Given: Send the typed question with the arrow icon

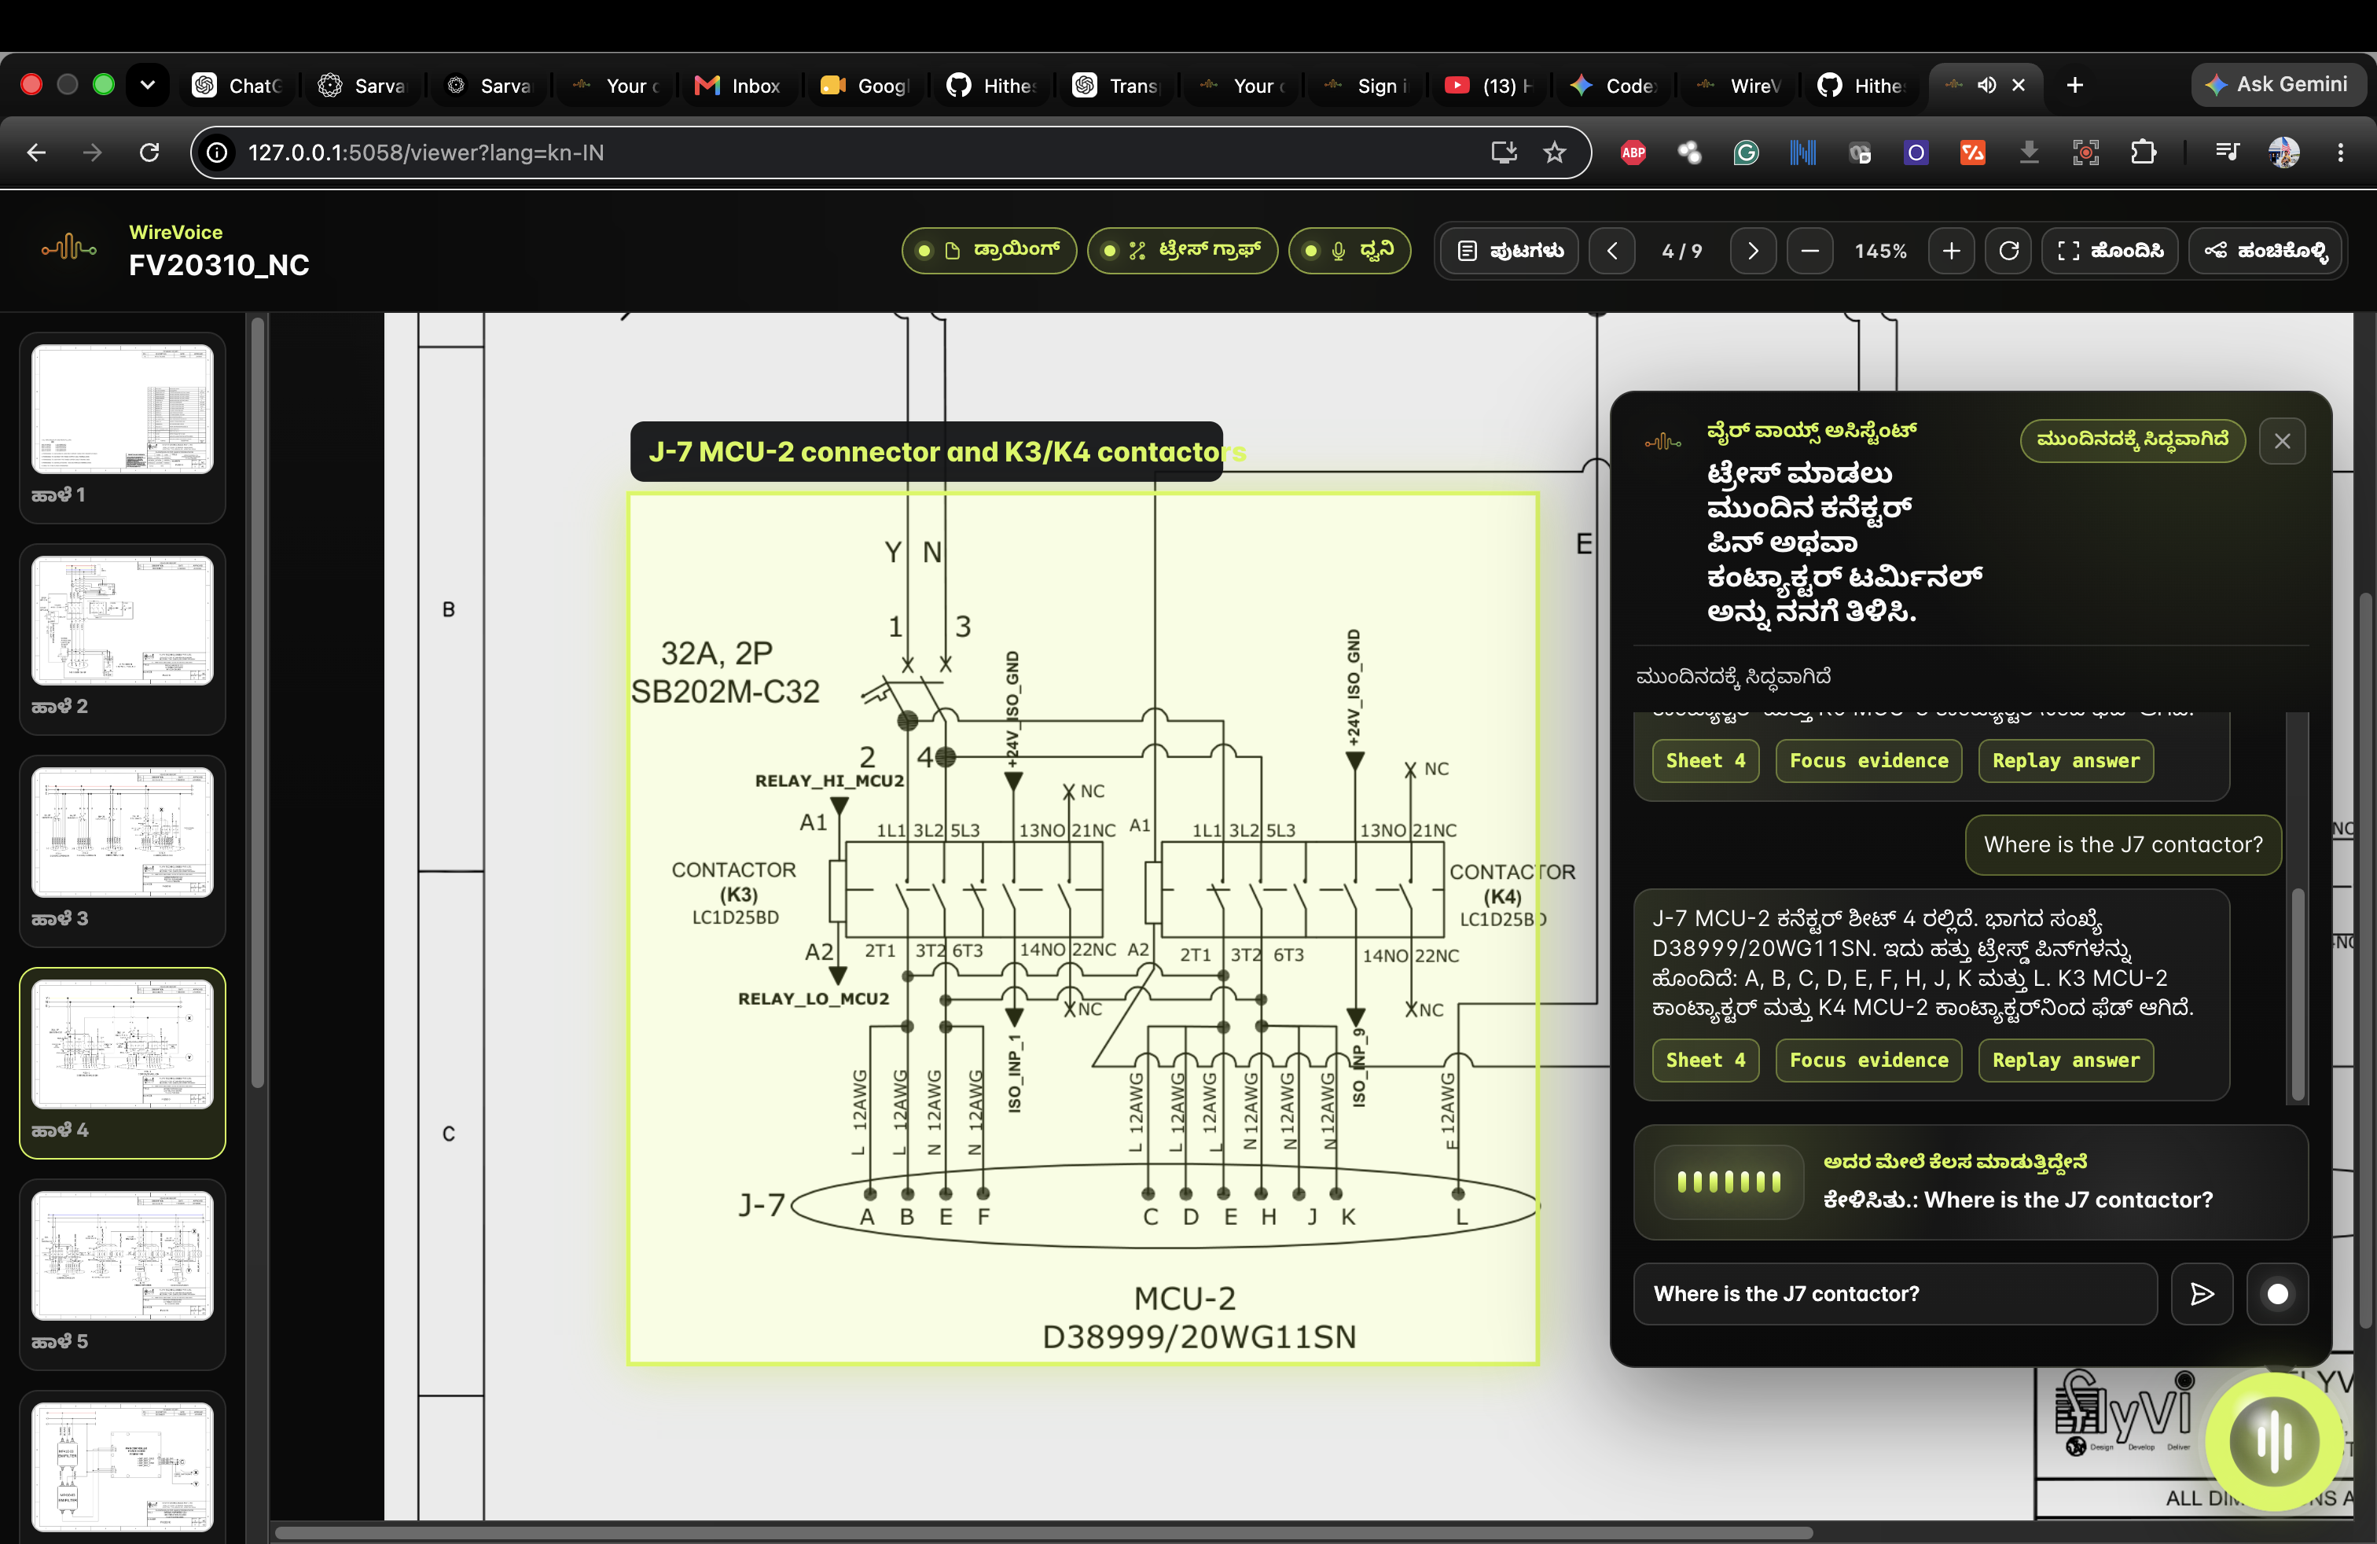Looking at the screenshot, I should [2201, 1294].
